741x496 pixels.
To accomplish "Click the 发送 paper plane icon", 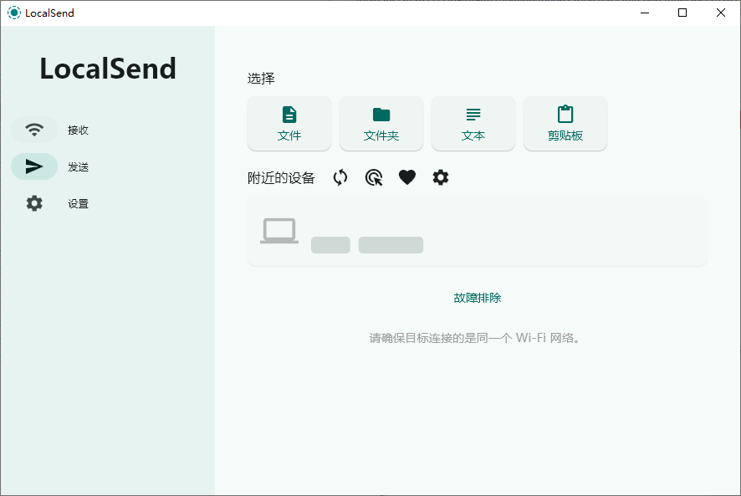I will pyautogui.click(x=34, y=166).
